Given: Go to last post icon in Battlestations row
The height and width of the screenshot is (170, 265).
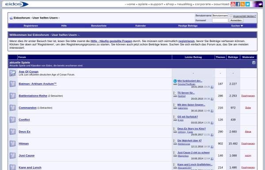Looking at the screenshot, I should [212, 99].
